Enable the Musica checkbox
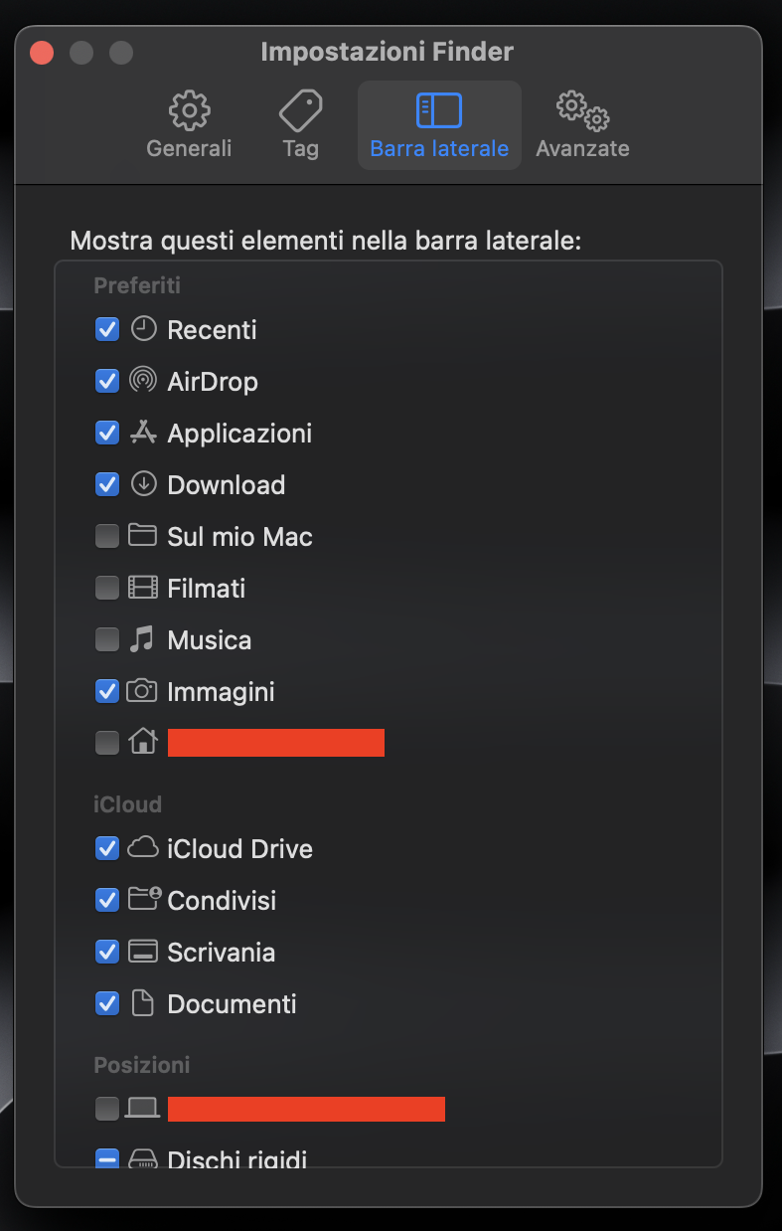782x1231 pixels. click(x=106, y=639)
